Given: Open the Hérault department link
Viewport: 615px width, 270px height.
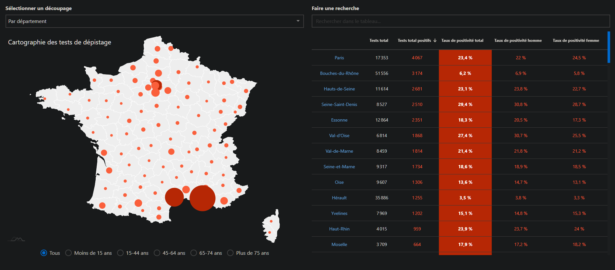Looking at the screenshot, I should click(339, 198).
